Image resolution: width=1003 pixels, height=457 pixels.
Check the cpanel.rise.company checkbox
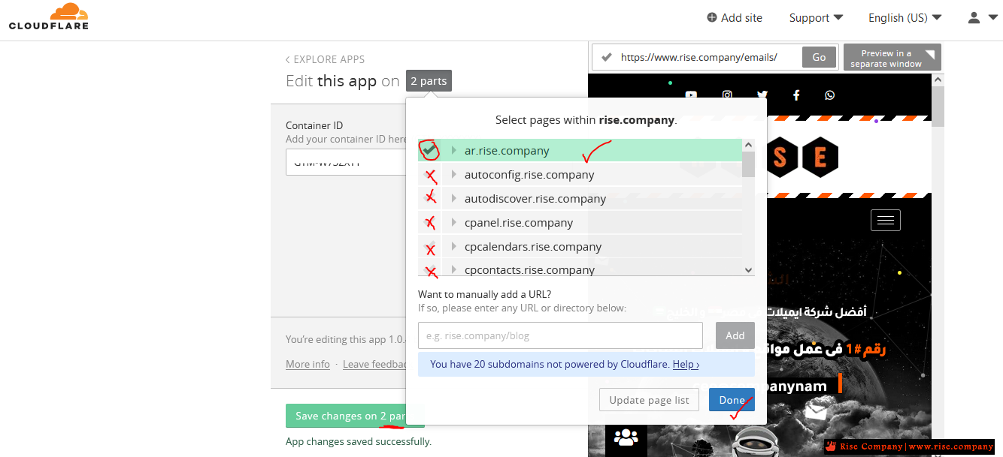click(x=429, y=223)
